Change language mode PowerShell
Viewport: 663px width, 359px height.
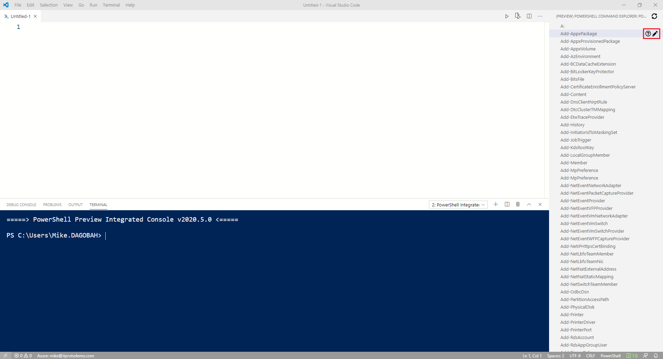pyautogui.click(x=611, y=356)
